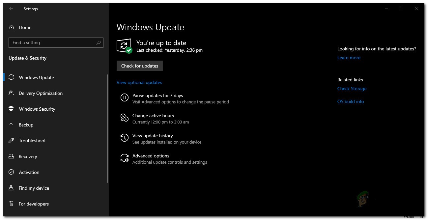Close the Settings window
The image size is (428, 220).
click(417, 9)
